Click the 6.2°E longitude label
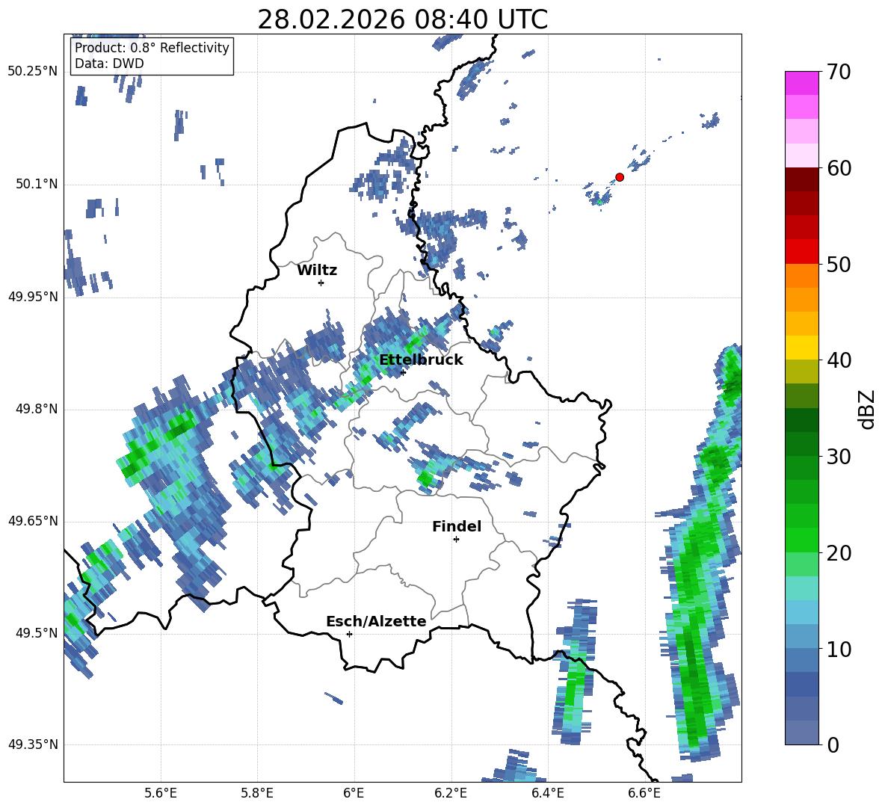This screenshot has width=885, height=808. point(451,793)
